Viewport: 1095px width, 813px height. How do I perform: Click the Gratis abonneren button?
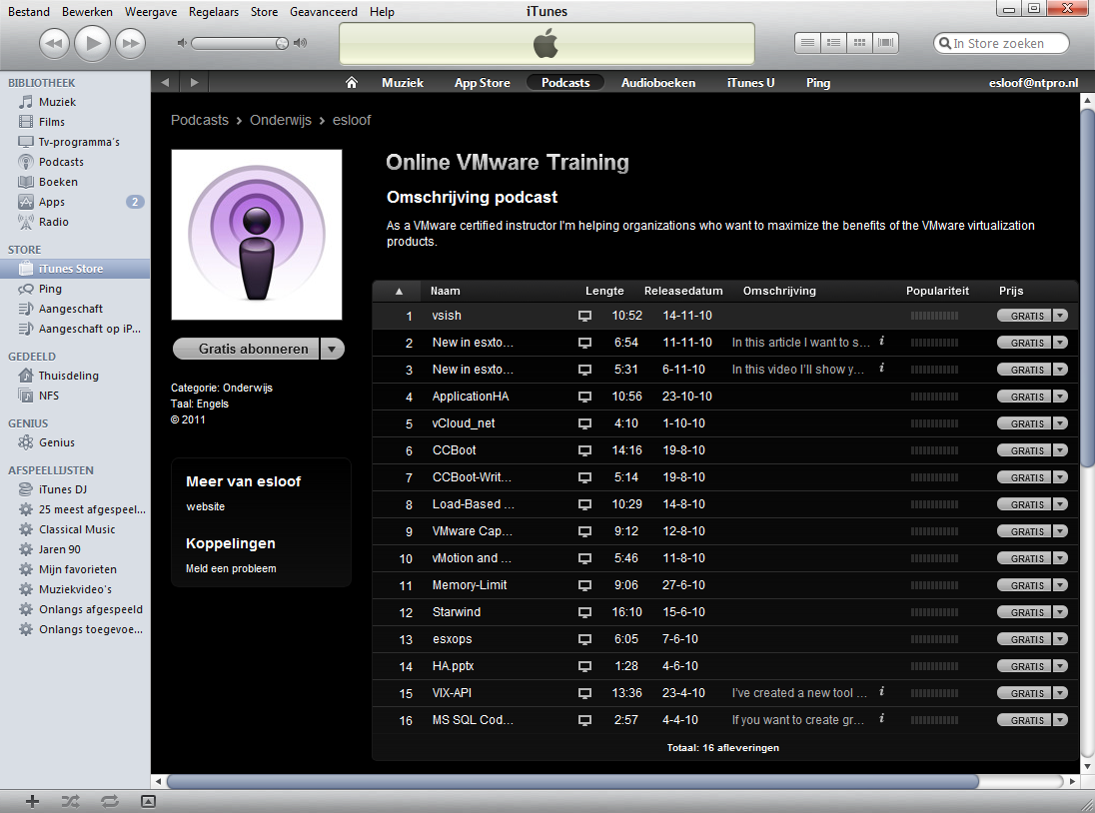tap(247, 349)
